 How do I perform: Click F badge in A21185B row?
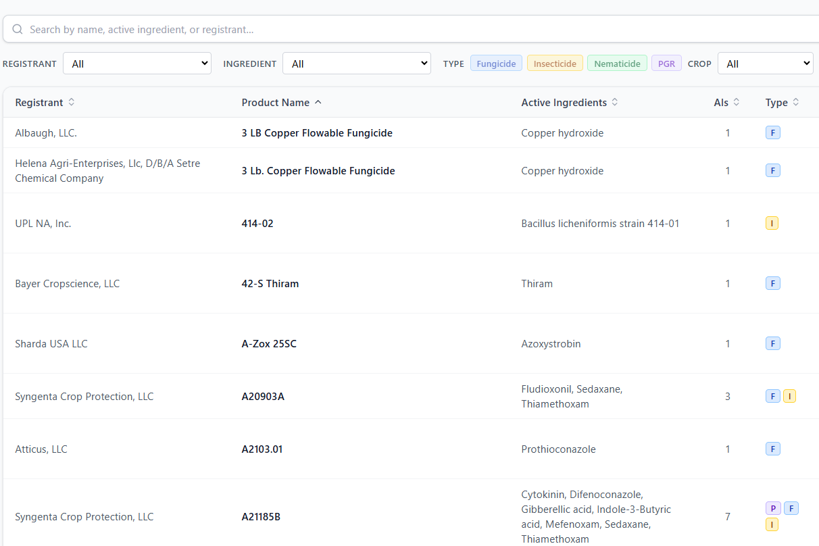(791, 508)
